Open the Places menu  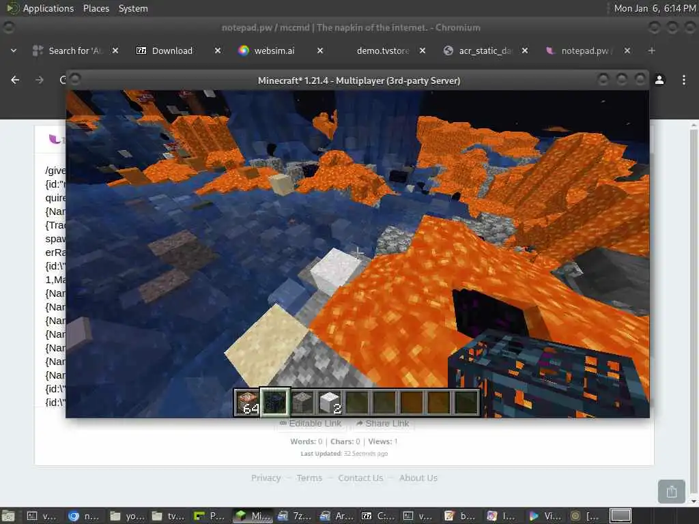click(x=96, y=8)
